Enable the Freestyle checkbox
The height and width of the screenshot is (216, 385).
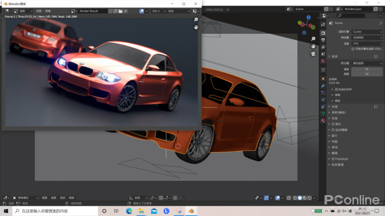[333, 159]
